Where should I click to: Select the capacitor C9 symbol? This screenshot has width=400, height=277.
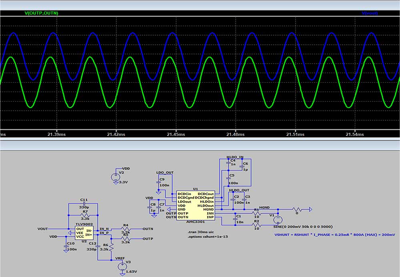[x=158, y=182]
